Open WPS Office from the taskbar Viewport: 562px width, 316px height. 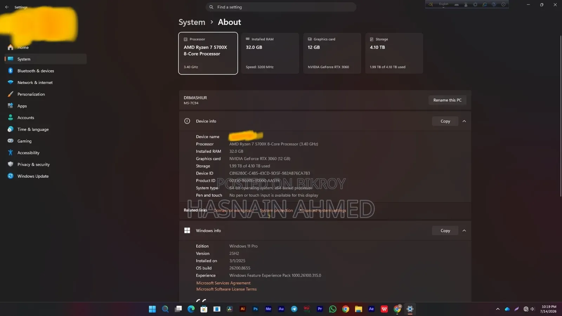coord(384,309)
